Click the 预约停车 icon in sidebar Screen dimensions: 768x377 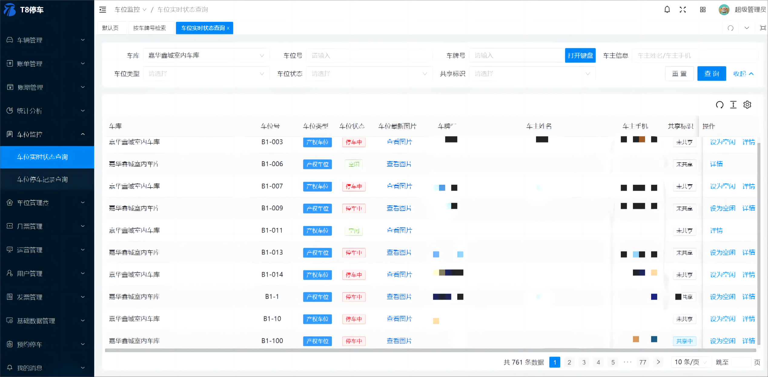(10, 344)
